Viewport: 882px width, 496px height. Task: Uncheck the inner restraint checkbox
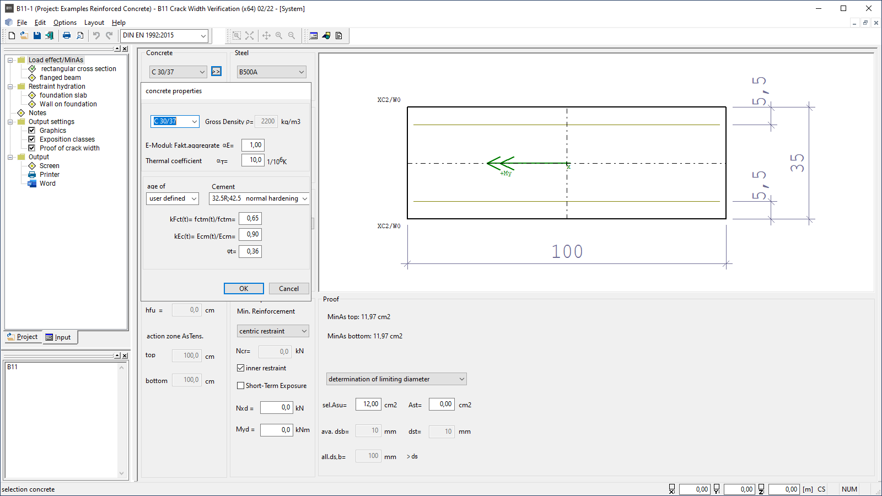click(240, 368)
